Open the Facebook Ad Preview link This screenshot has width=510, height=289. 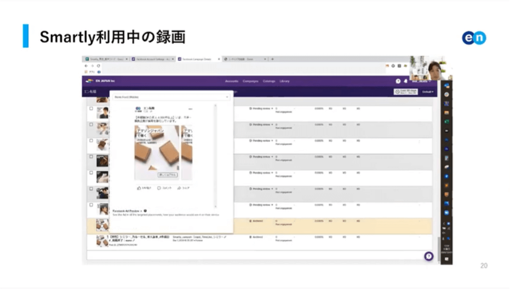point(127,211)
